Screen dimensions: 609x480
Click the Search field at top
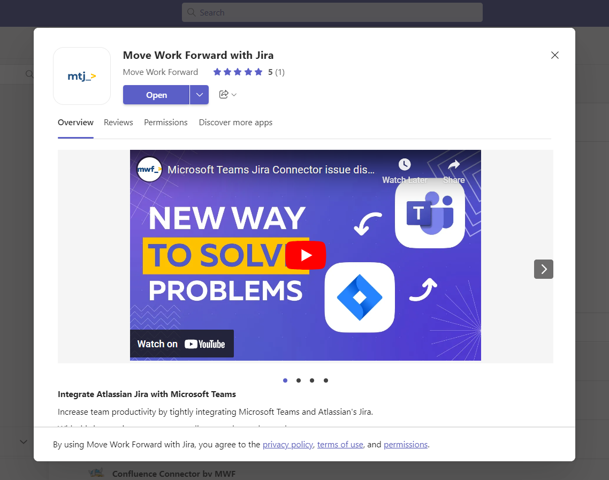(332, 12)
